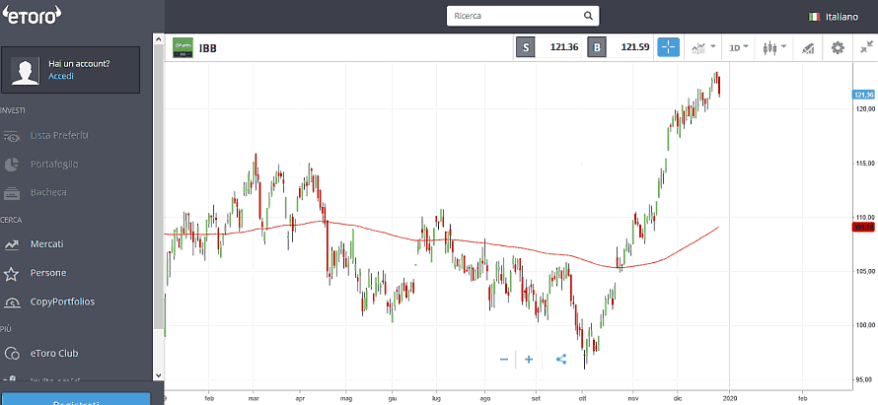Expand the 1D timeframe dropdown
Screen dimensions: 878x405
click(738, 46)
